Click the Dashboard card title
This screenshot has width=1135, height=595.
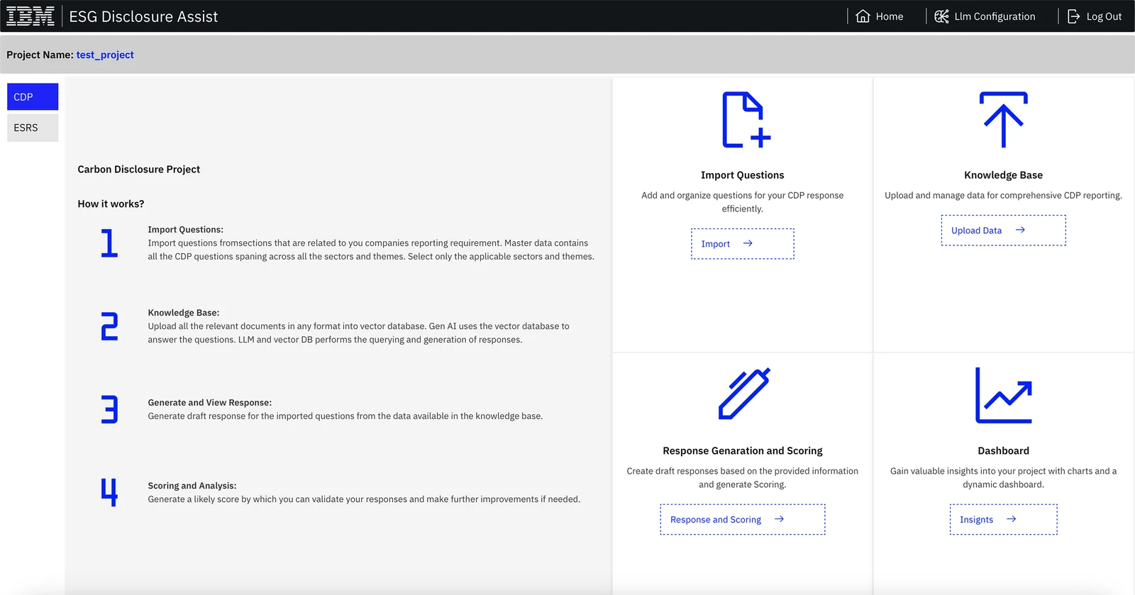tap(1003, 450)
